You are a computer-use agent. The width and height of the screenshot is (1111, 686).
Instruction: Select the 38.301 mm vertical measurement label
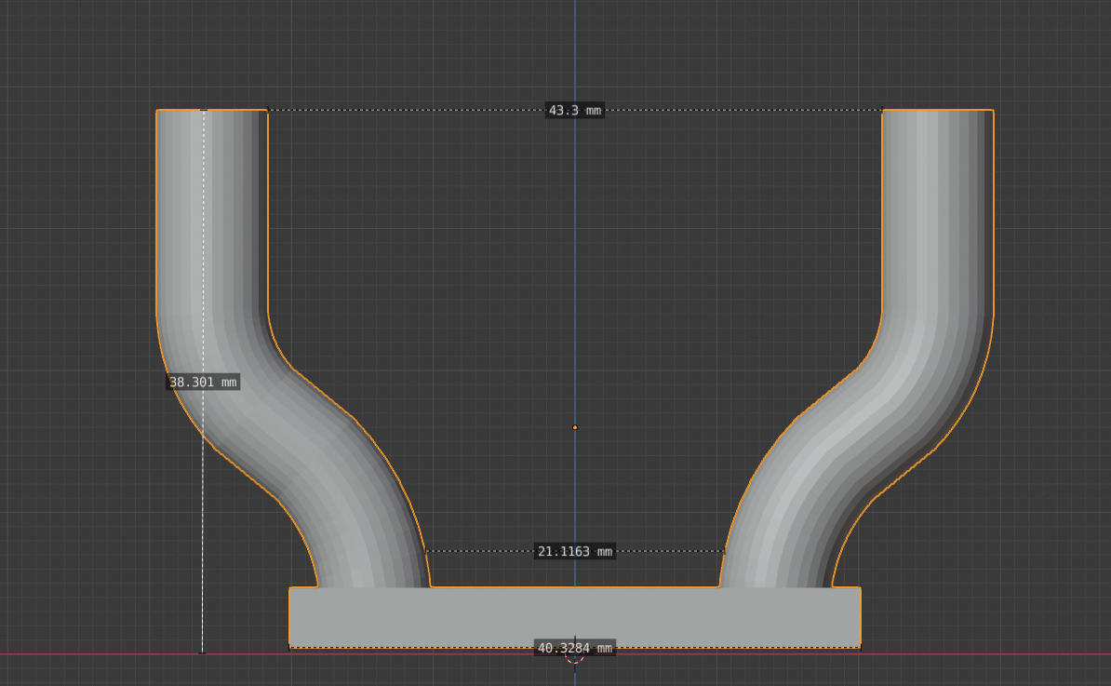point(203,382)
